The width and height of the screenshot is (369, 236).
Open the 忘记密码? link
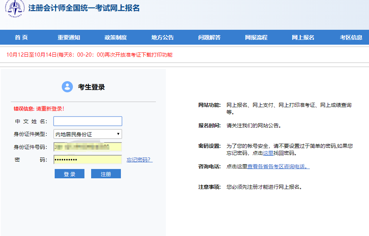click(139, 160)
